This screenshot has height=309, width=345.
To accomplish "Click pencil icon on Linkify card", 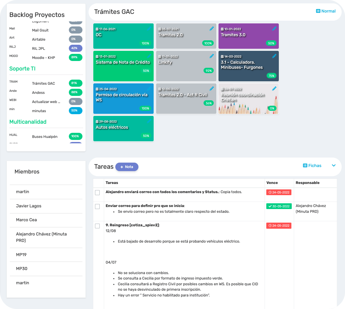I will pos(212,56).
